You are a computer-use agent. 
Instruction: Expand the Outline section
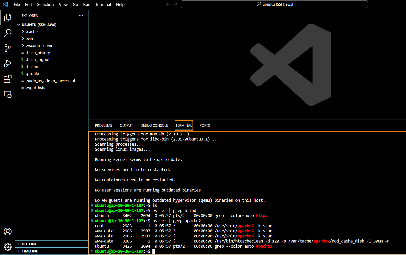[19, 244]
